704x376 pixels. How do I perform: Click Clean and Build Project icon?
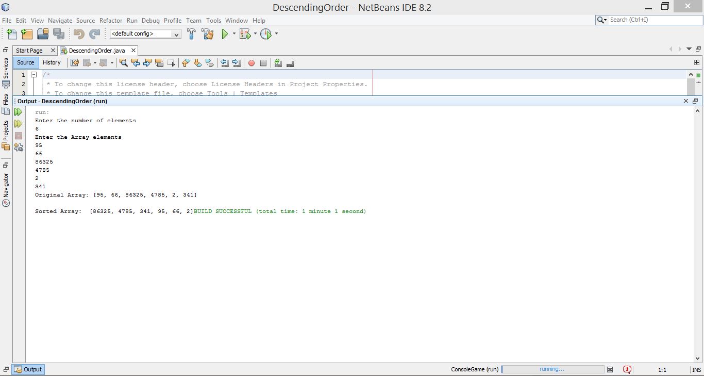coord(208,34)
